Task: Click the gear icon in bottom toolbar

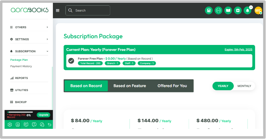Action: (x=10, y=125)
